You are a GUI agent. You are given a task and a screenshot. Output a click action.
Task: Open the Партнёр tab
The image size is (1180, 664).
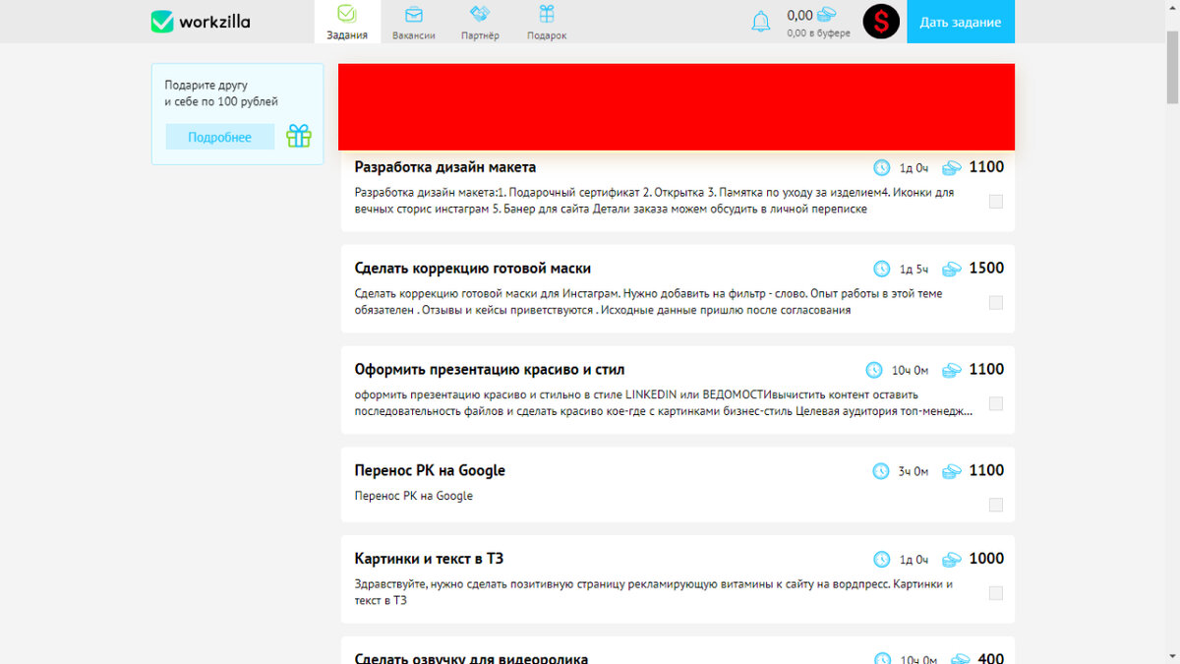(480, 22)
